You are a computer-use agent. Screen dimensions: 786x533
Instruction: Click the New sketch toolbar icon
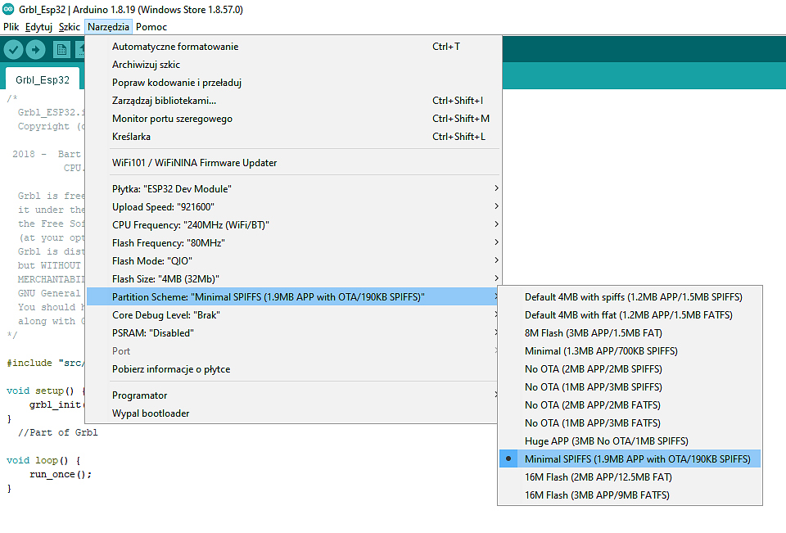click(x=61, y=50)
